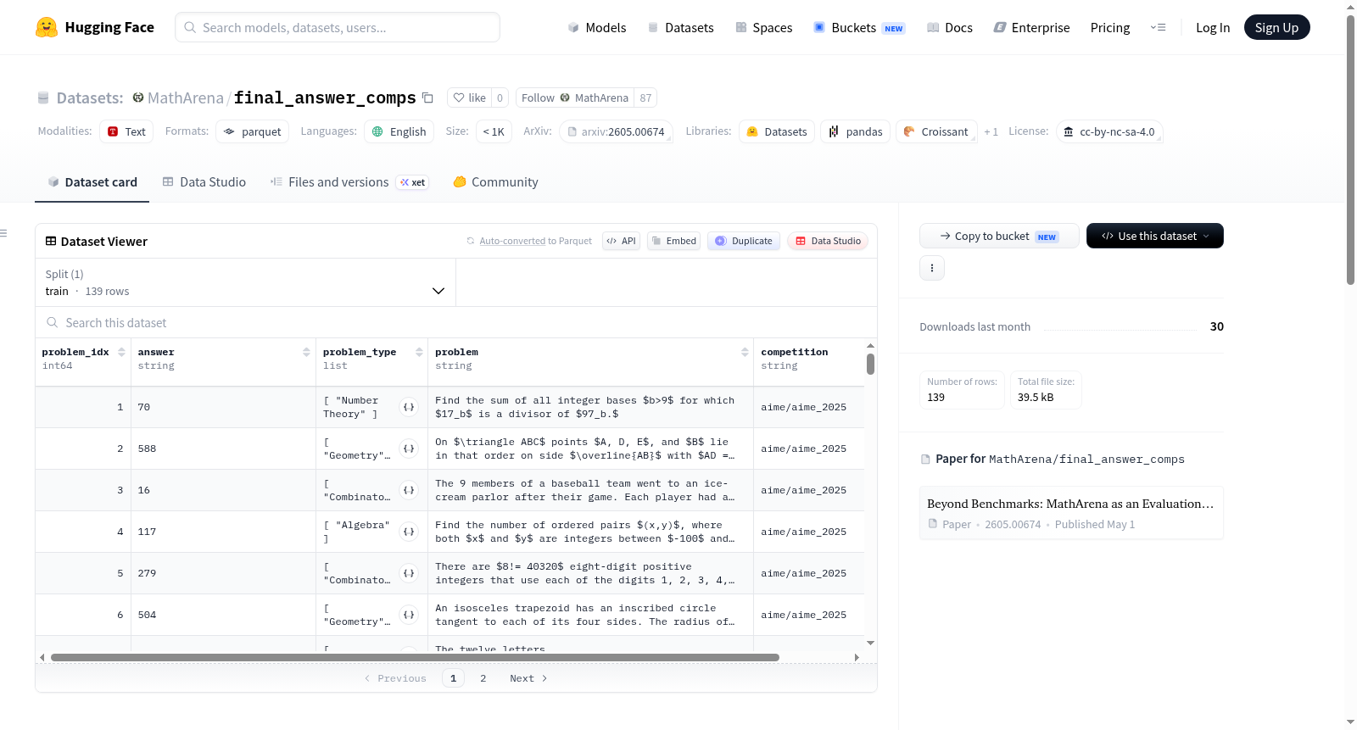Click aime/aime_2025 cell in row 1
This screenshot has width=1357, height=730.
pyautogui.click(x=808, y=407)
